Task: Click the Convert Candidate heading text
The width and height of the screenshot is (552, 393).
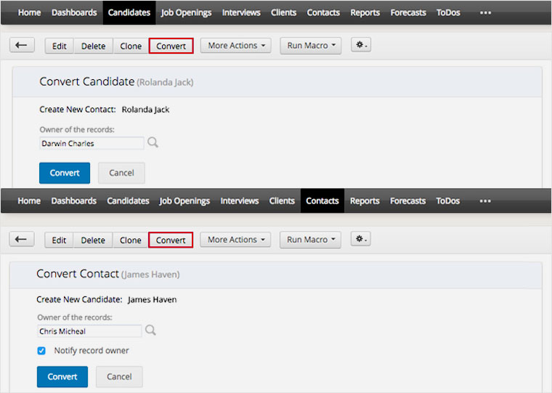Action: point(87,81)
